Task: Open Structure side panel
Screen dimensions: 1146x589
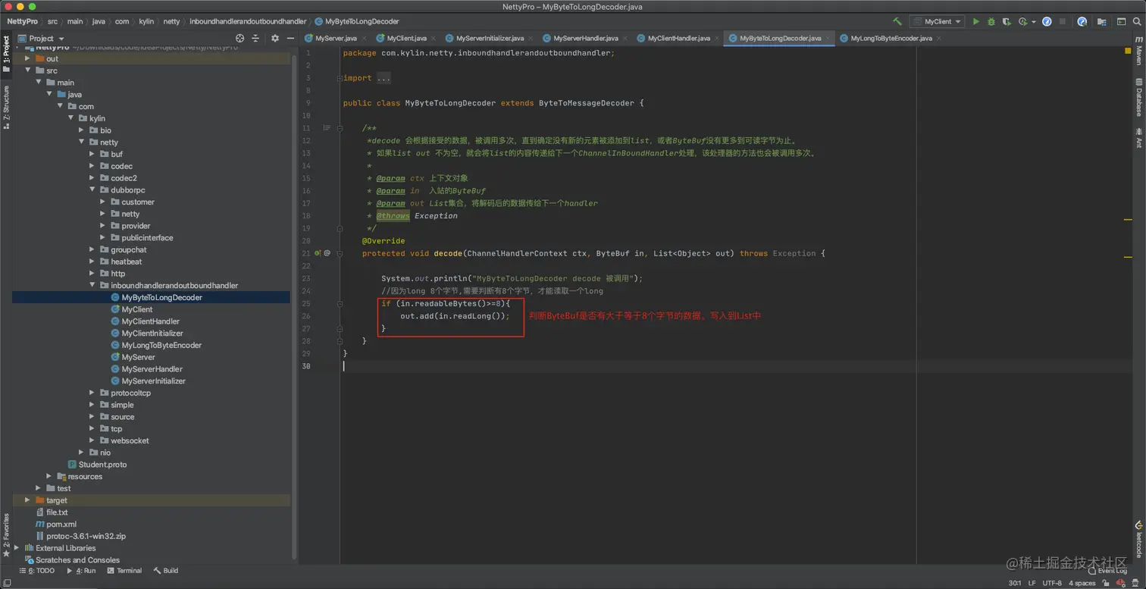Action: pyautogui.click(x=6, y=108)
